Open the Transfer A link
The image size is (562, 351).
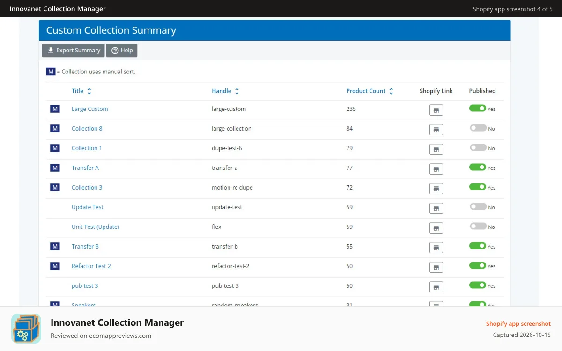pos(85,168)
